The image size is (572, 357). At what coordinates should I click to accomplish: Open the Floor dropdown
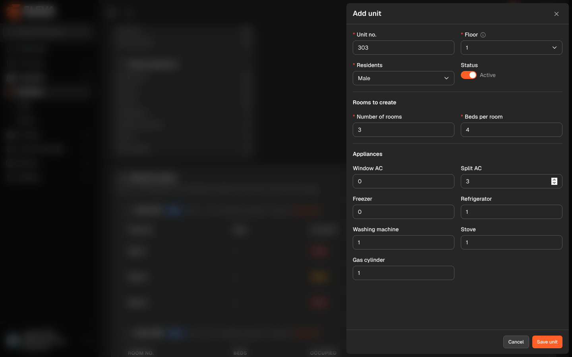pos(511,48)
